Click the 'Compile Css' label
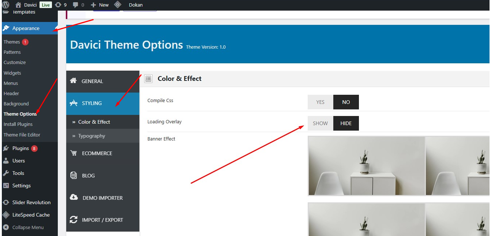The width and height of the screenshot is (491, 236). point(160,100)
